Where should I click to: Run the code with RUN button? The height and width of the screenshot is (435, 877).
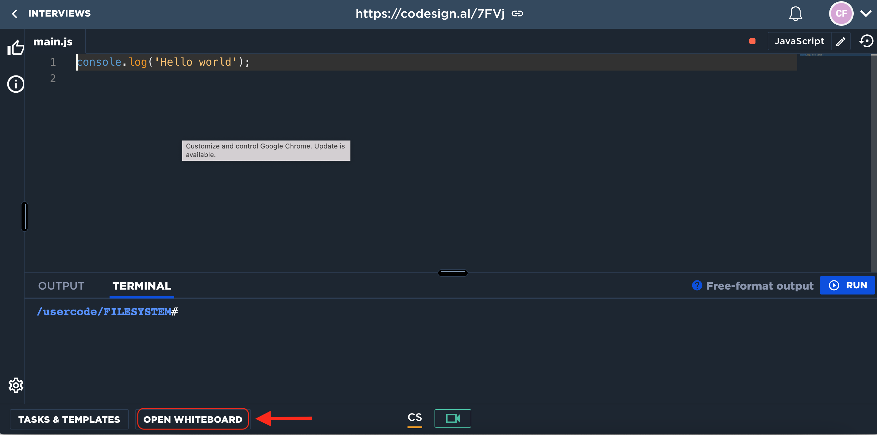847,285
